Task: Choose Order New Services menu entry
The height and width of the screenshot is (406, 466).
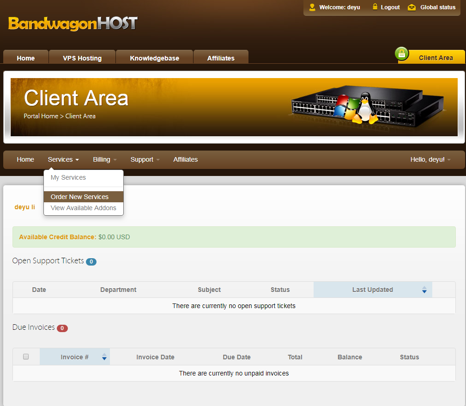Action: [x=84, y=197]
